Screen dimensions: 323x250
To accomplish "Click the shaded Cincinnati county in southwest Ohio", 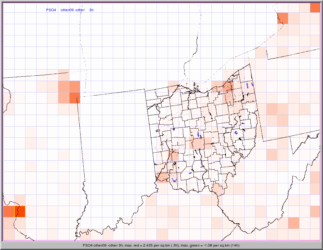I will (162, 177).
